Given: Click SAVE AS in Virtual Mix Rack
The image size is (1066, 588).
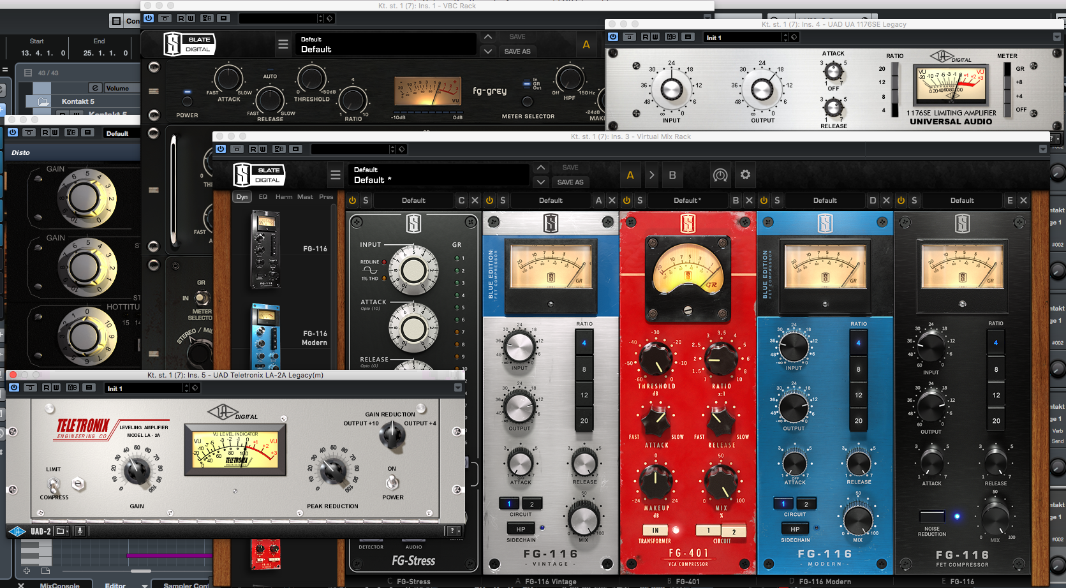Looking at the screenshot, I should tap(570, 182).
